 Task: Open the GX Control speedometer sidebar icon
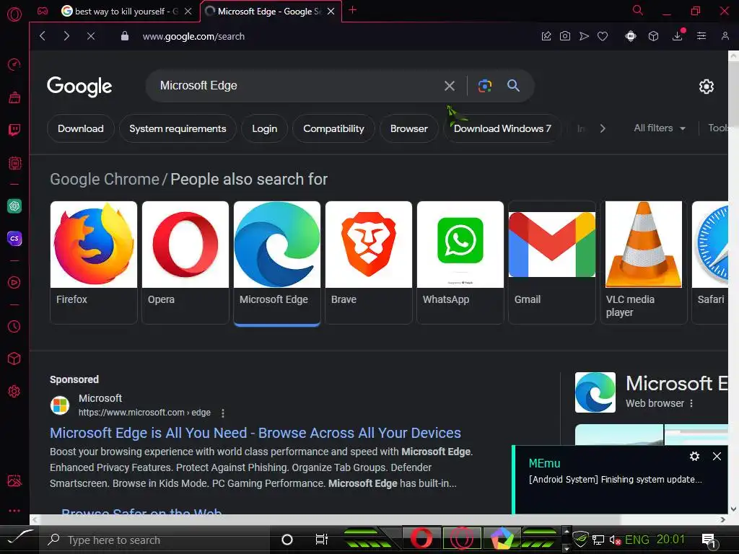pos(14,64)
